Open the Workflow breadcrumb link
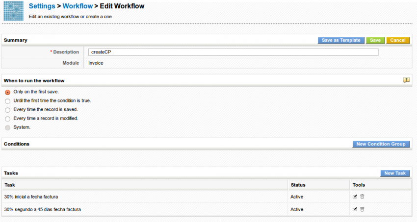 [x=77, y=6]
